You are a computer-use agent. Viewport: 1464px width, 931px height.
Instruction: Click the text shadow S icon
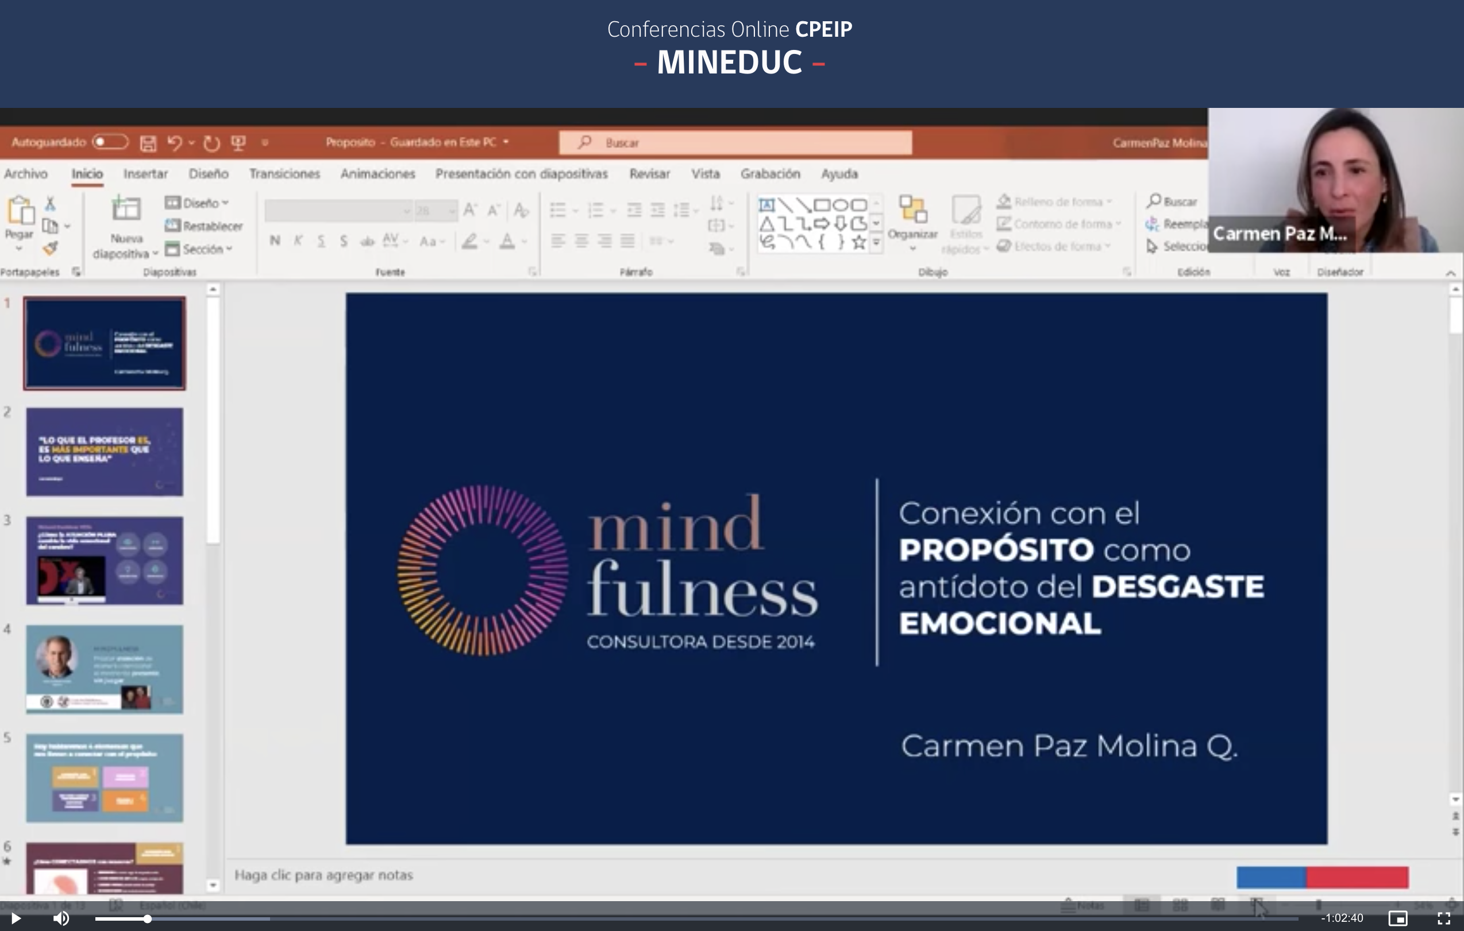[x=344, y=241]
